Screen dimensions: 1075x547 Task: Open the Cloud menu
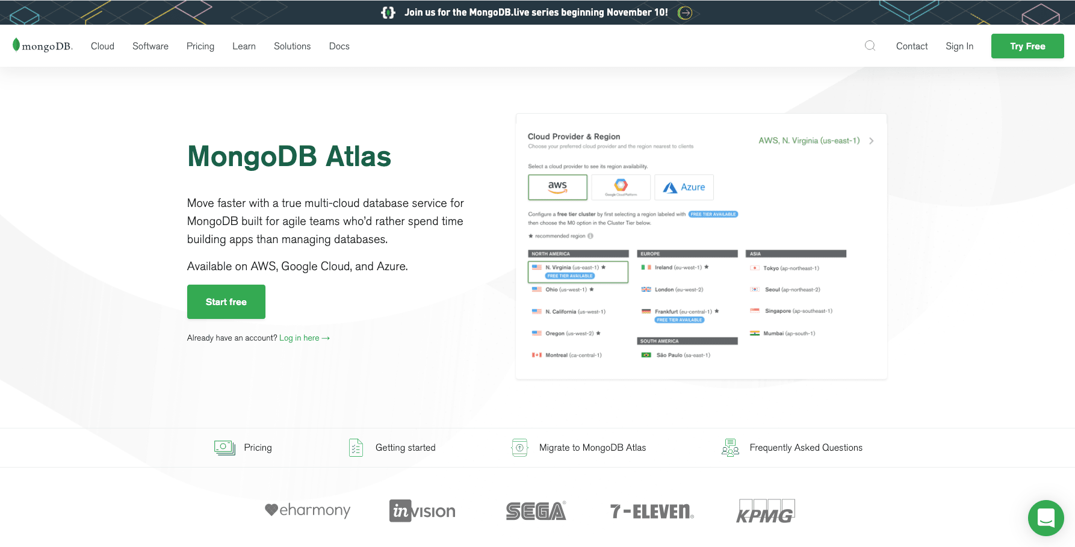[x=102, y=46]
